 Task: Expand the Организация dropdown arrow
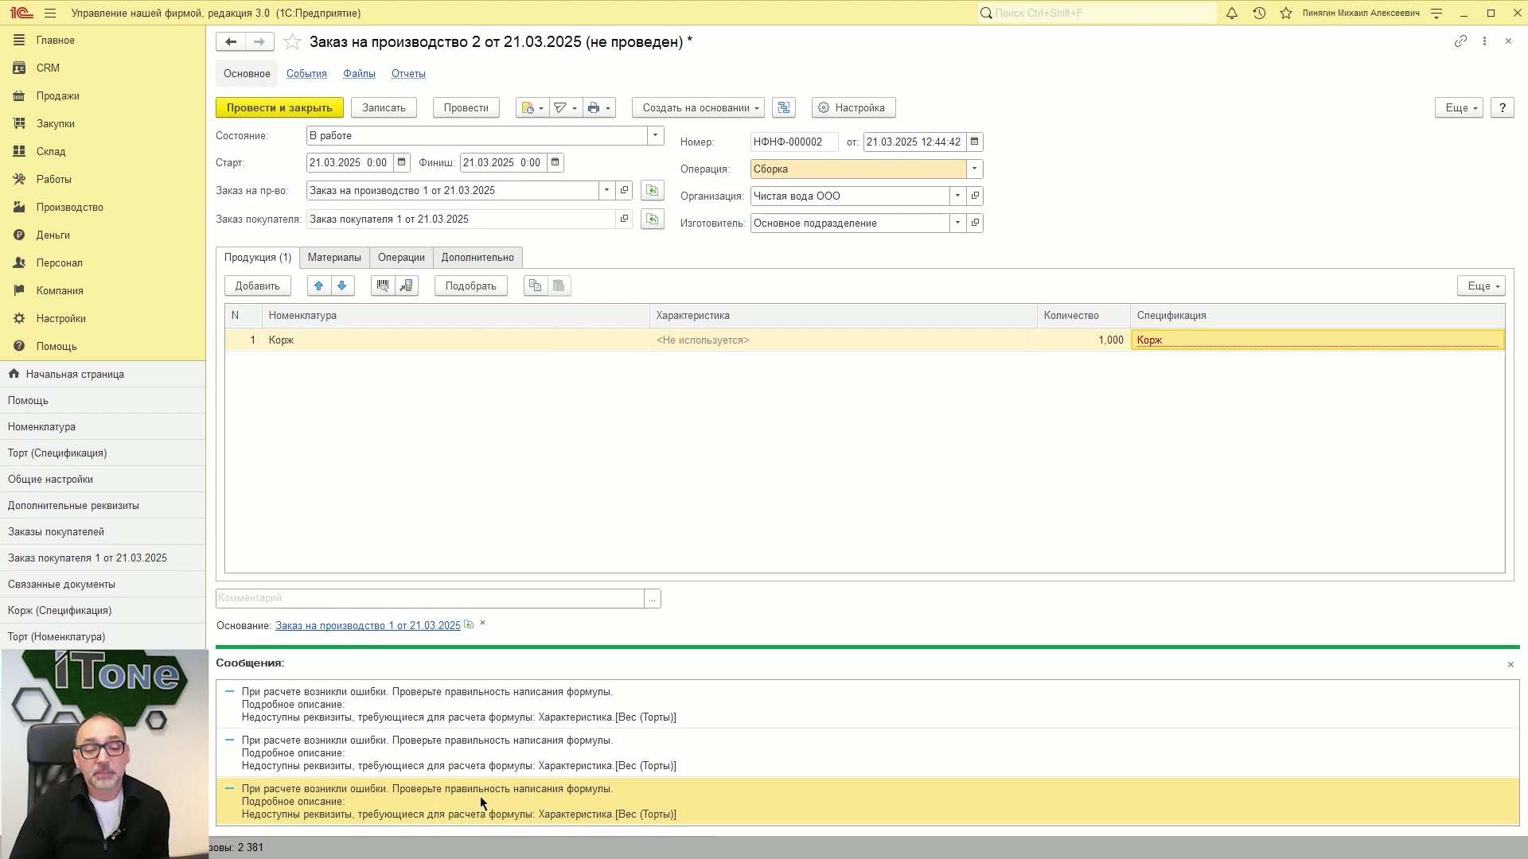pos(958,196)
